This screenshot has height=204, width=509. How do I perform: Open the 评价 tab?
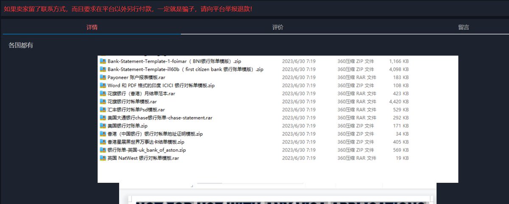[x=278, y=27]
